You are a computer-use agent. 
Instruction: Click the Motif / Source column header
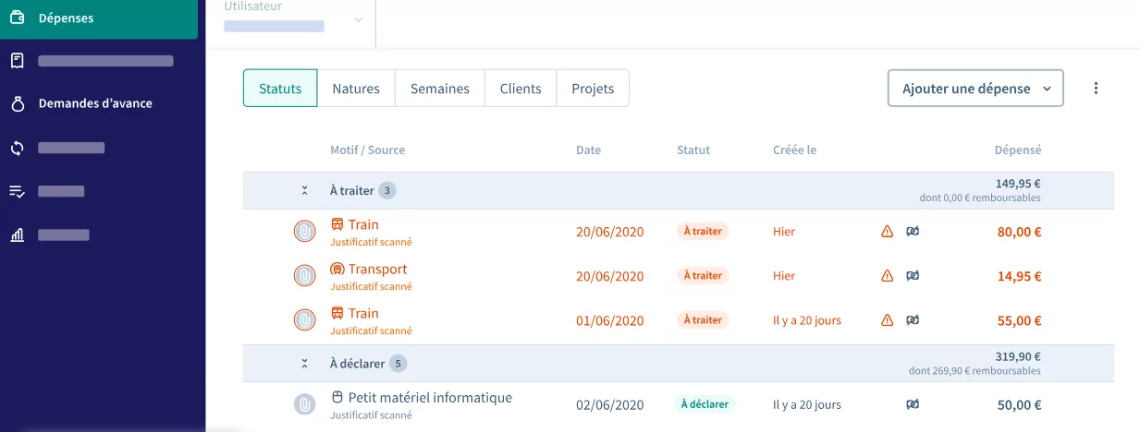(367, 150)
